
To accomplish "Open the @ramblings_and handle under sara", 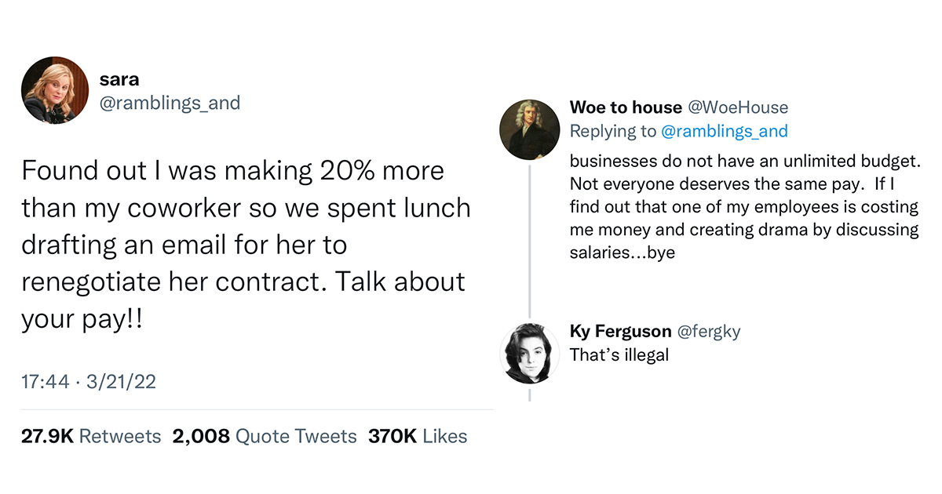I will click(170, 103).
